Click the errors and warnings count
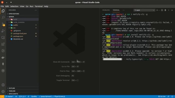Image resolution: width=175 pixels, height=98 pixels. pyautogui.click(x=22, y=96)
